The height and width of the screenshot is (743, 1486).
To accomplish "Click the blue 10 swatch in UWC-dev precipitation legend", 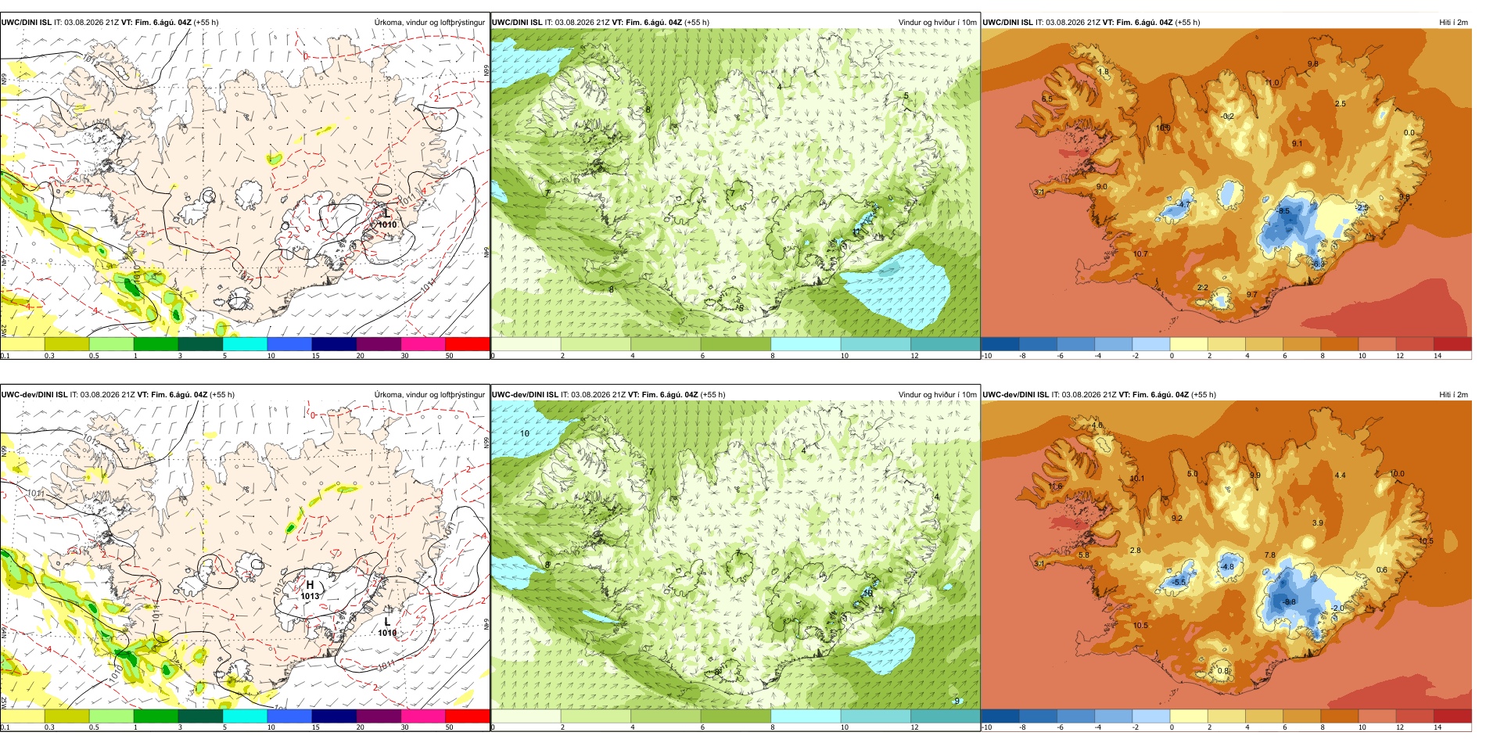I will 289,716.
